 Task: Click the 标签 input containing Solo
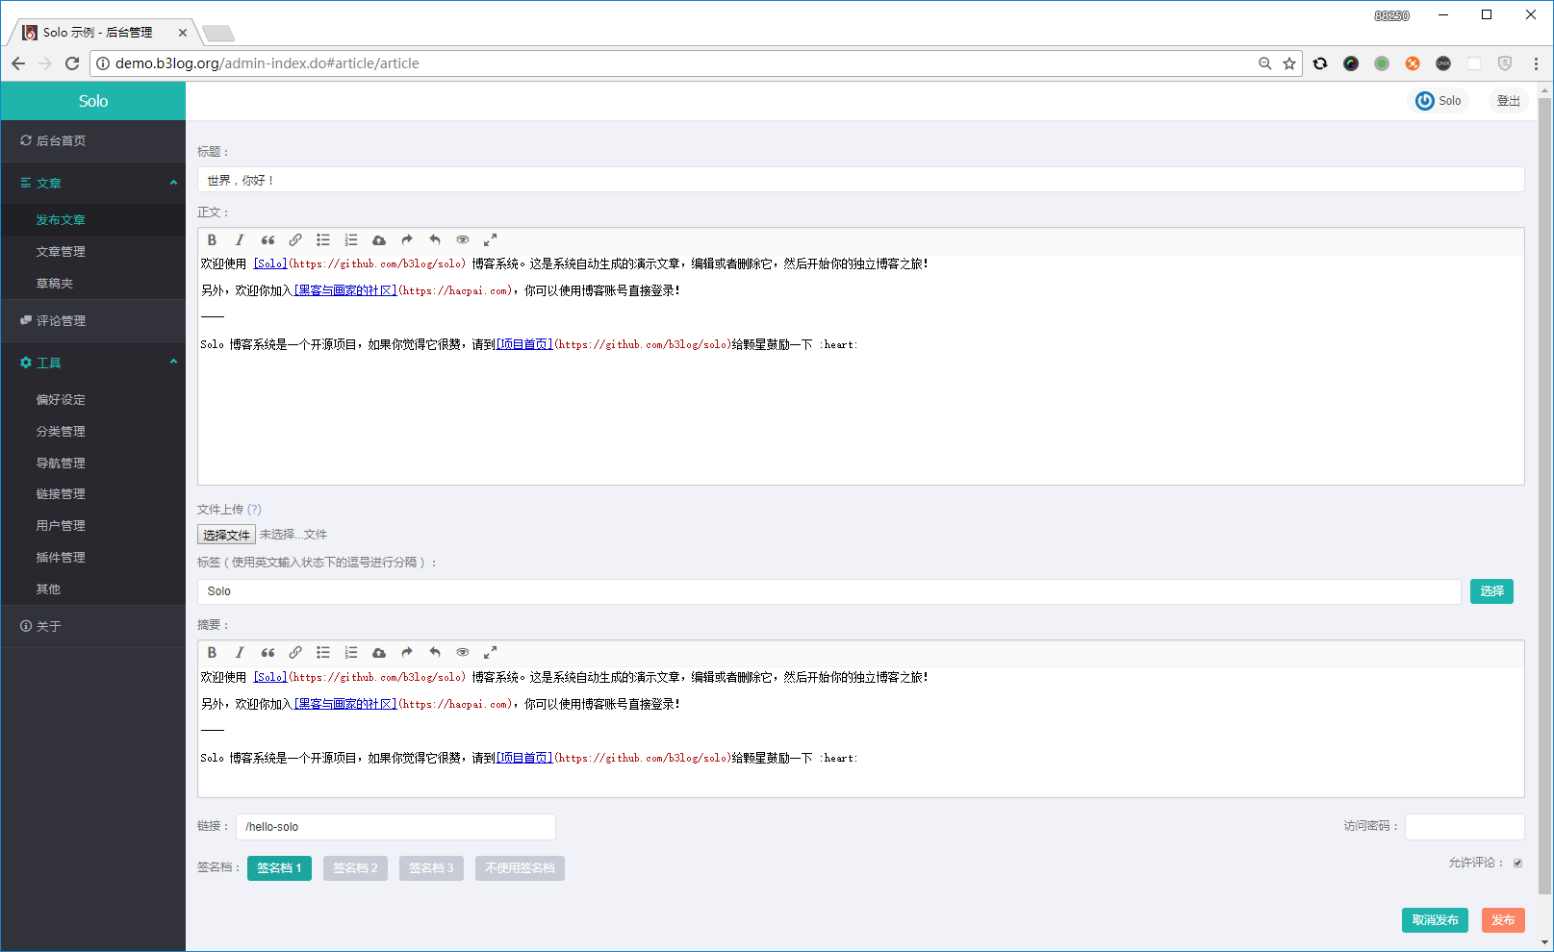click(829, 591)
